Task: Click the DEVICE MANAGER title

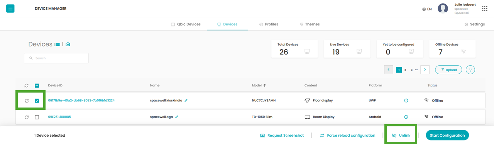Action: point(51,8)
